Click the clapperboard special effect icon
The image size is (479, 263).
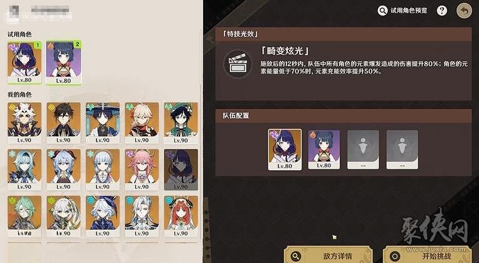(238, 63)
